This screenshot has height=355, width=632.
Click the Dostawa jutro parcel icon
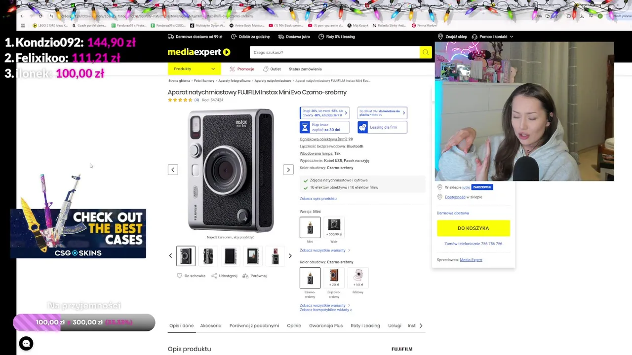pyautogui.click(x=281, y=36)
